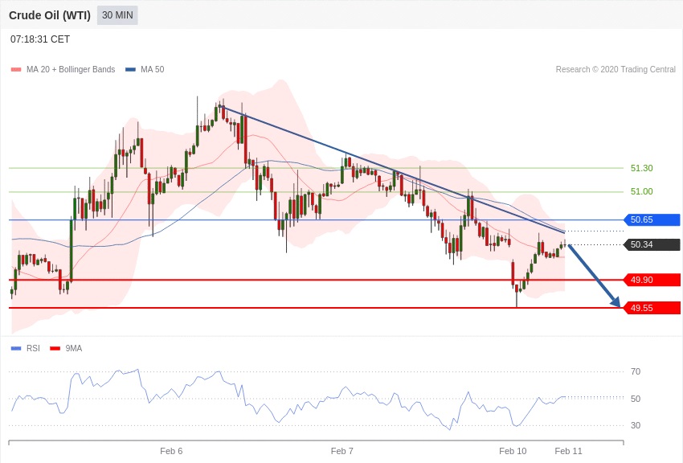
Task: Click the 51.00 resistance level label
Action: 641,191
